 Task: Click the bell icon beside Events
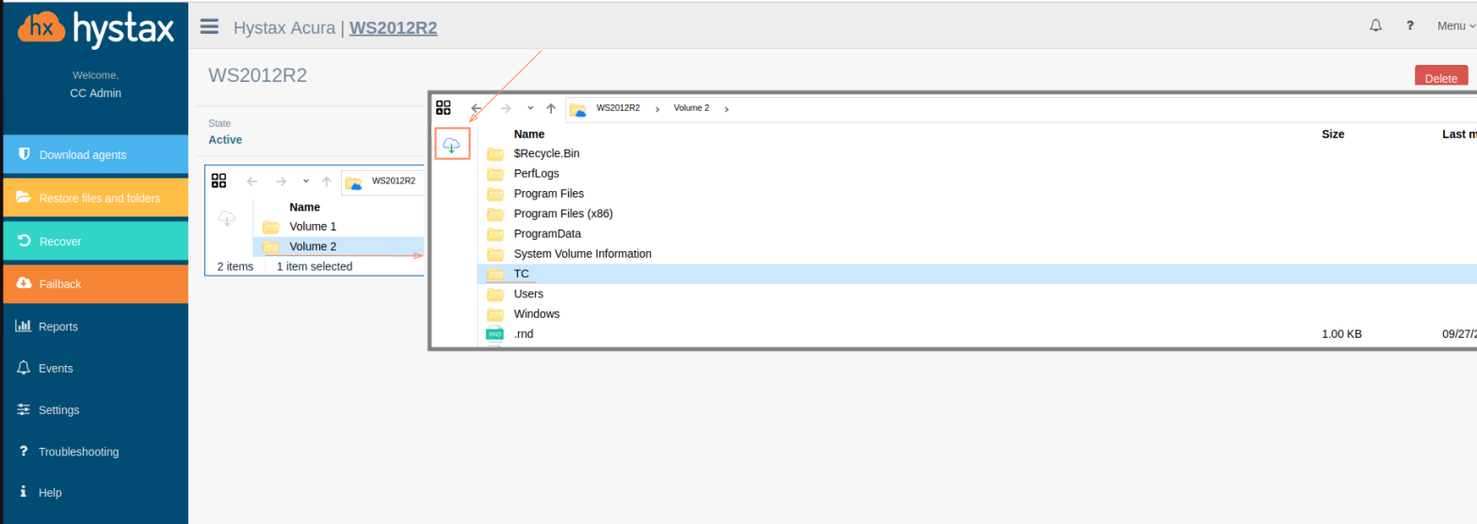click(24, 368)
